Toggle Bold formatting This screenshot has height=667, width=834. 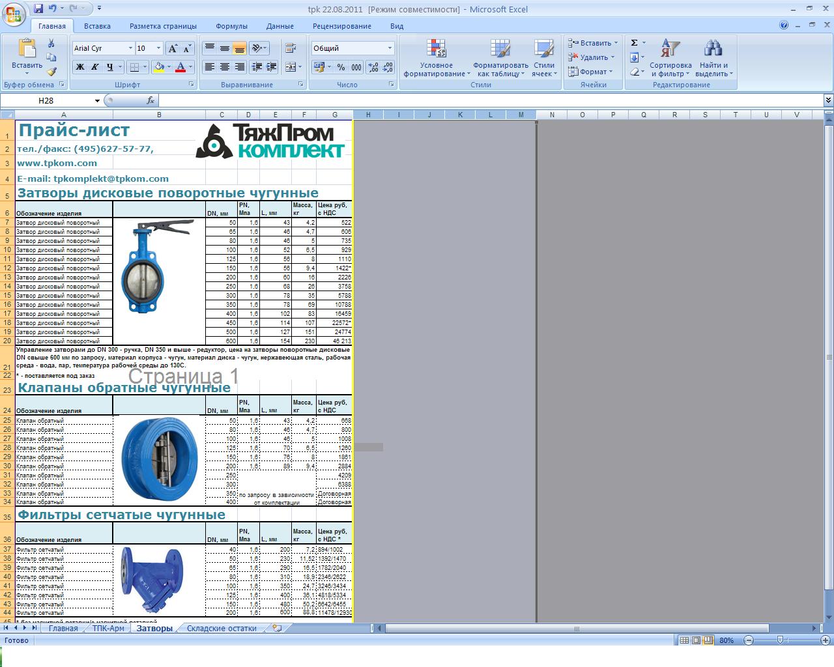[80, 66]
